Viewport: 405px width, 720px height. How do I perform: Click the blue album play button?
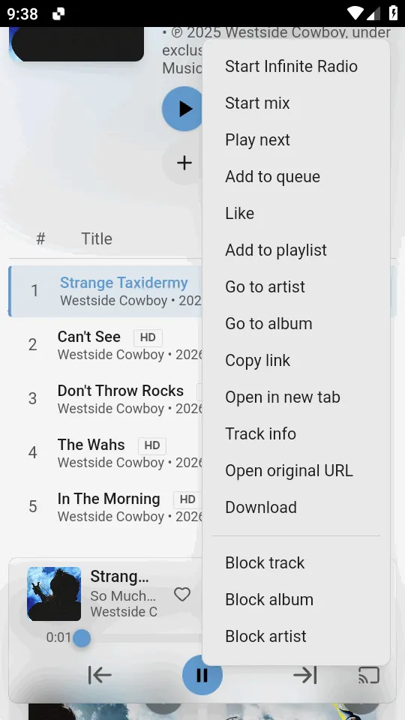click(183, 109)
